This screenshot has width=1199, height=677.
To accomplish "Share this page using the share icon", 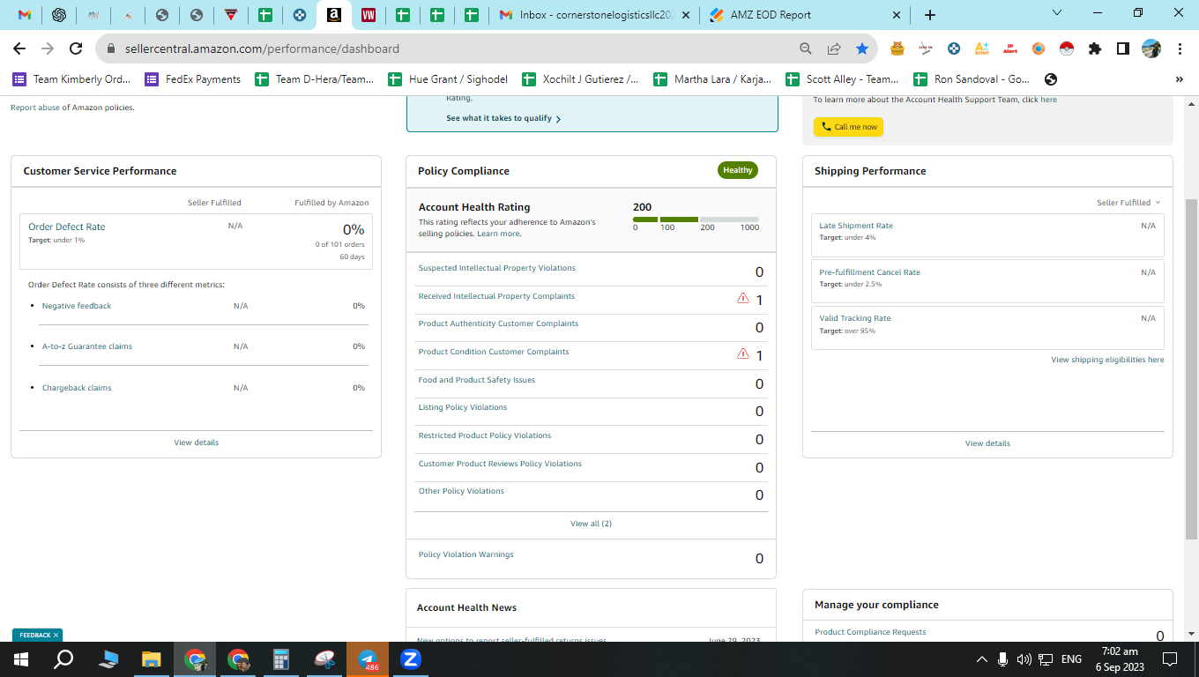I will tap(833, 48).
